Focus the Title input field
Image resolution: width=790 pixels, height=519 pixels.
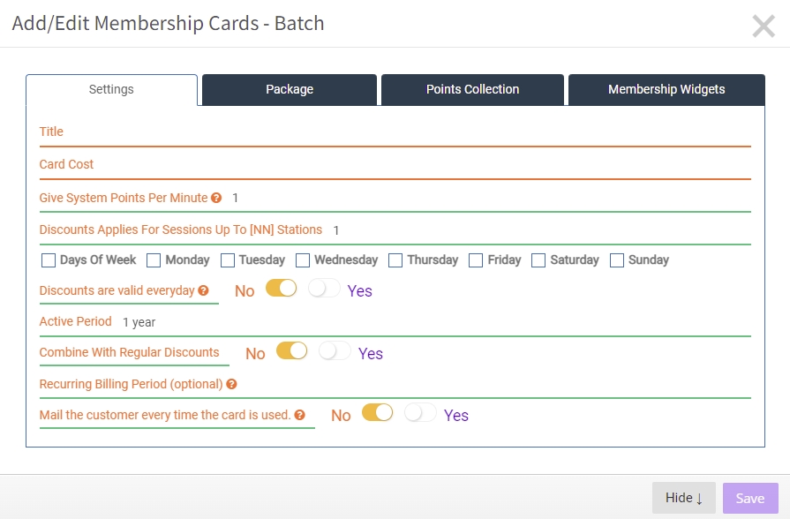pos(395,132)
